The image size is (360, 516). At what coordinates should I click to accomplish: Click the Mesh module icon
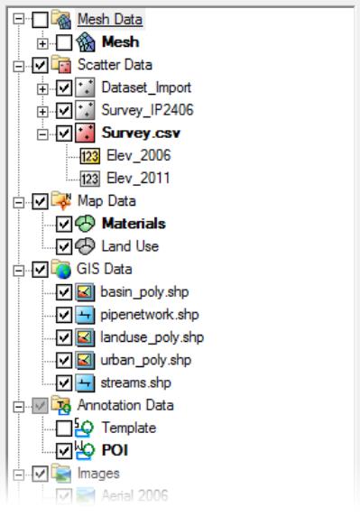point(85,42)
